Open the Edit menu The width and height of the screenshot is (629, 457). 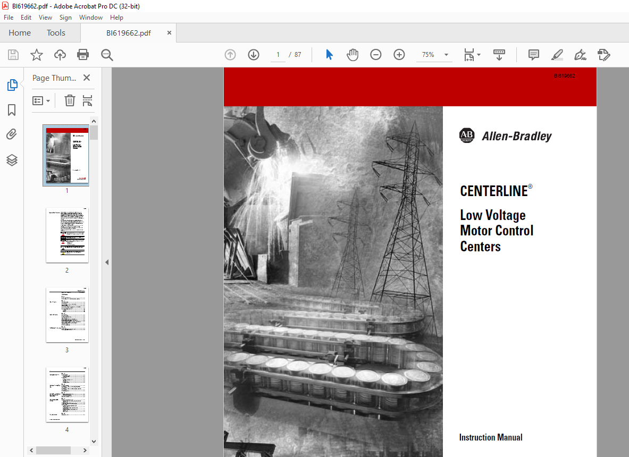tap(26, 17)
